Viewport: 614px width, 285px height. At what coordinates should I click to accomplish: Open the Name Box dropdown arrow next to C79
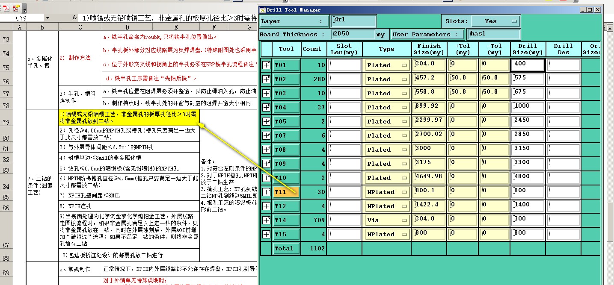pyautogui.click(x=47, y=18)
